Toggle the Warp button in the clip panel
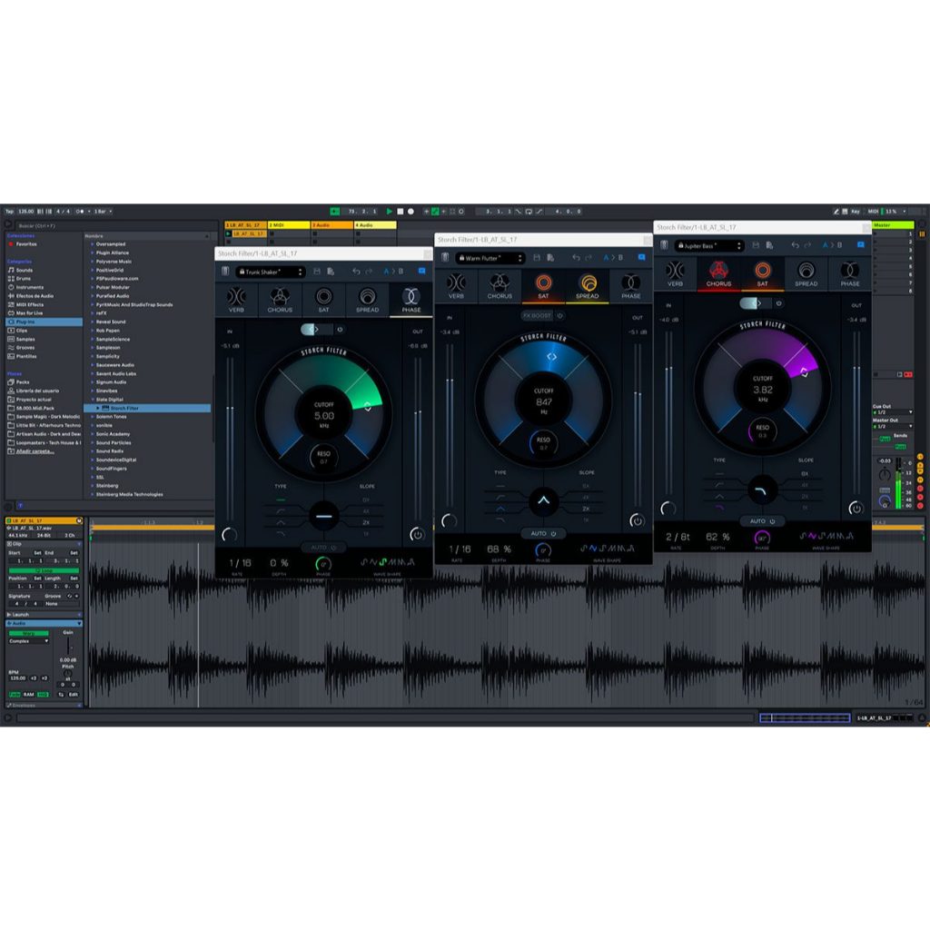Screen dimensions: 930x930 point(30,632)
